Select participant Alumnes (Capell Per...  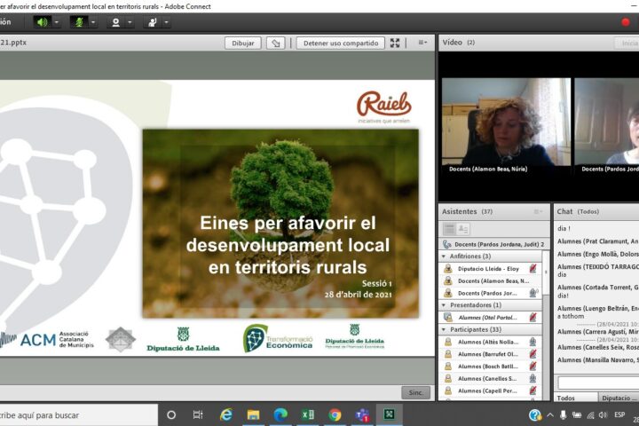click(x=491, y=390)
